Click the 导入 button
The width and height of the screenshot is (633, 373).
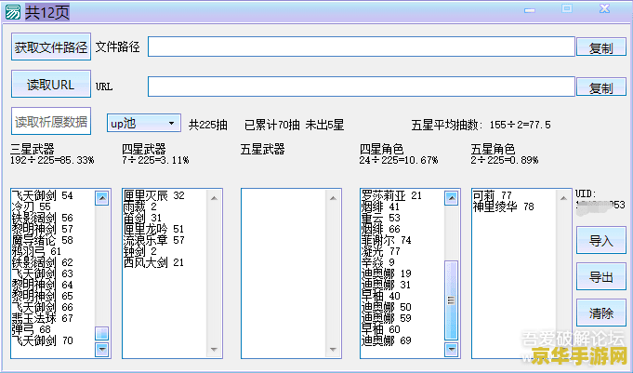[x=601, y=240]
